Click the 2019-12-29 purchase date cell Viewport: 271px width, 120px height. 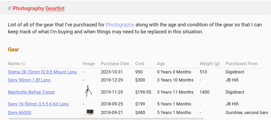point(112,80)
